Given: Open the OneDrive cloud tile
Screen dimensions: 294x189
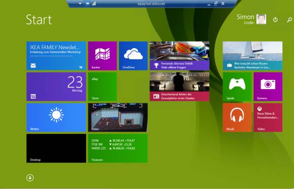Looking at the screenshot, I should pos(133,56).
